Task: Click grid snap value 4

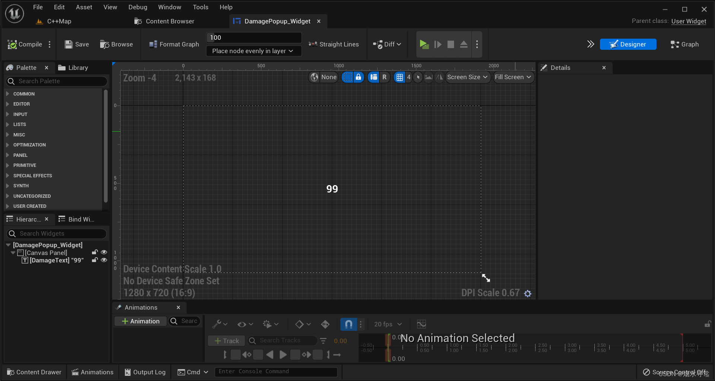Action: click(409, 77)
